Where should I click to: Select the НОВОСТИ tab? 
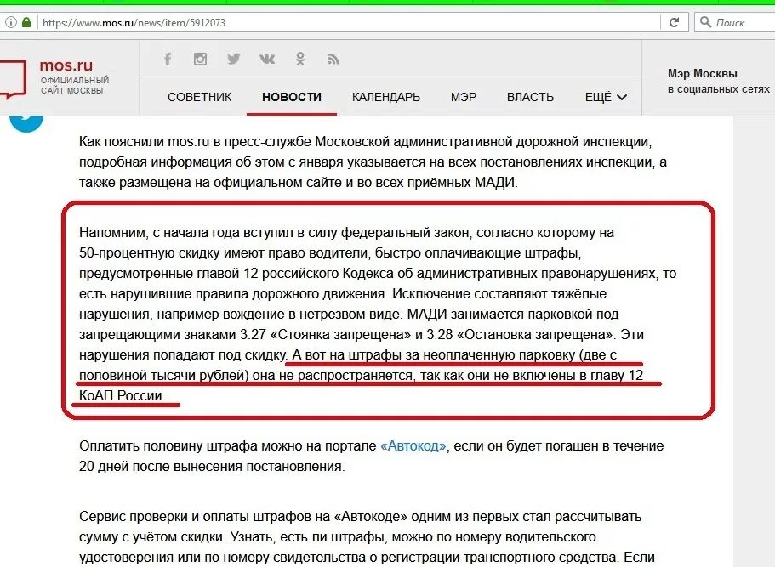[292, 97]
